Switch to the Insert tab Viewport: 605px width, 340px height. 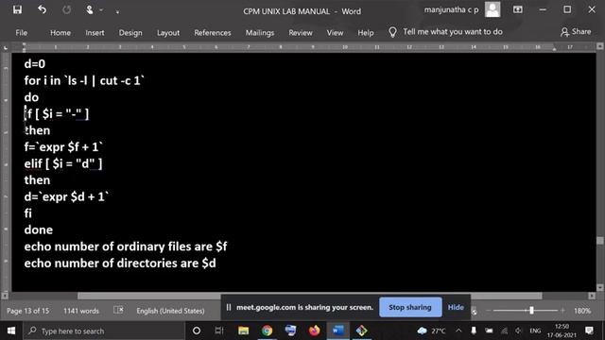coord(95,33)
